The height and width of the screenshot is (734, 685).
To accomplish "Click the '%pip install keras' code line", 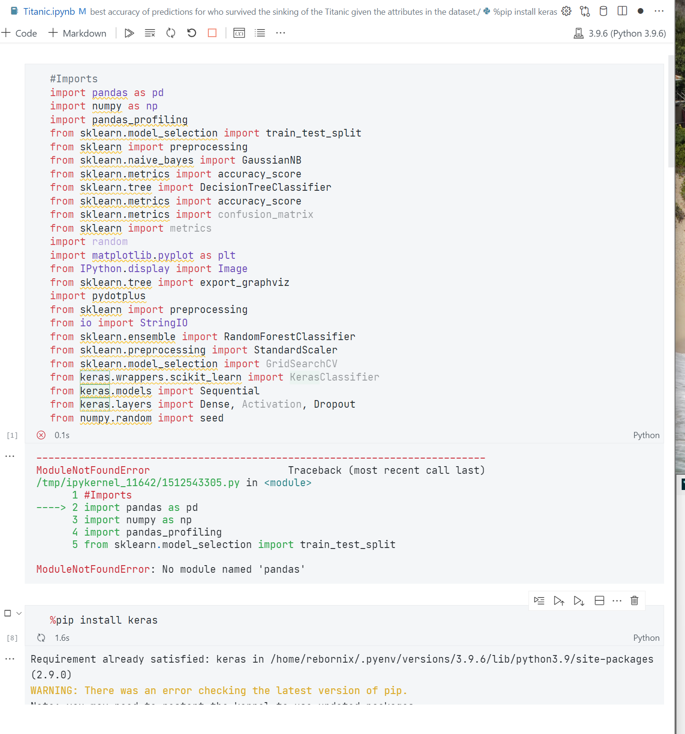I will click(x=104, y=620).
